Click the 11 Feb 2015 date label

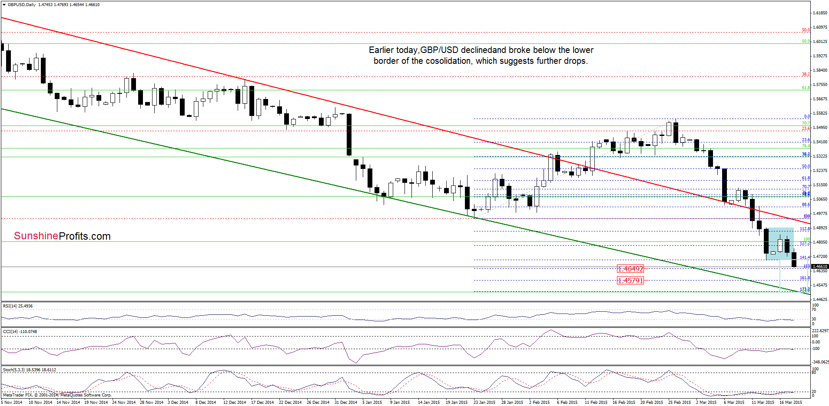tap(596, 403)
